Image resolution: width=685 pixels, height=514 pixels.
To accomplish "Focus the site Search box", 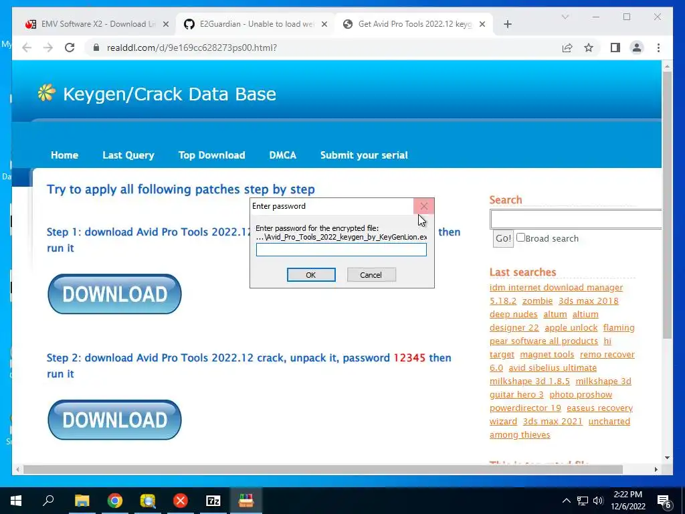I will pos(576,220).
